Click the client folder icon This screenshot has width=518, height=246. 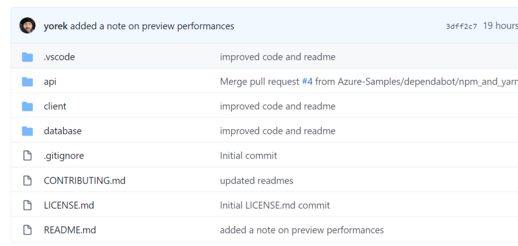(28, 106)
